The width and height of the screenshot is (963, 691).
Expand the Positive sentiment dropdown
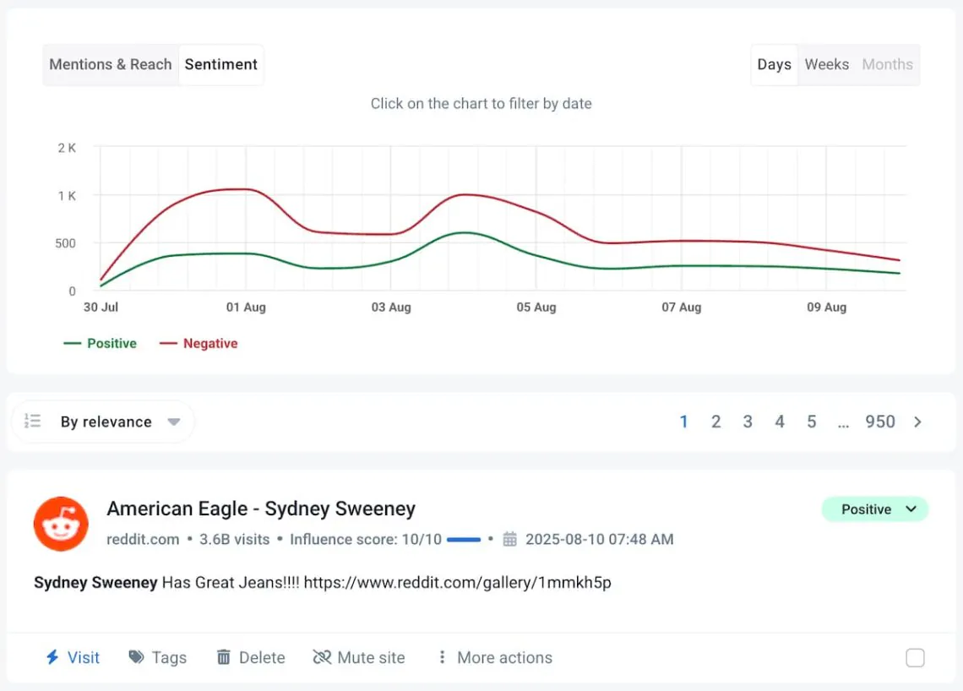[x=875, y=509]
